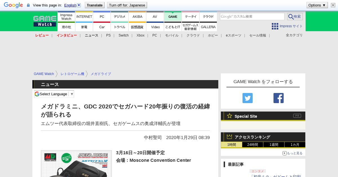The height and width of the screenshot is (177, 338).
Task: Click the もっと見る ranking link
Action: click(293, 153)
